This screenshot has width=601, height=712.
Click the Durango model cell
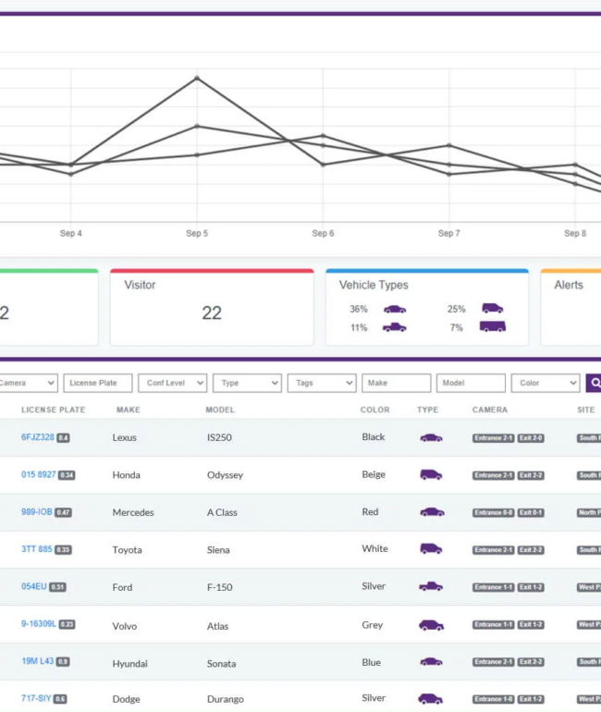pos(226,699)
